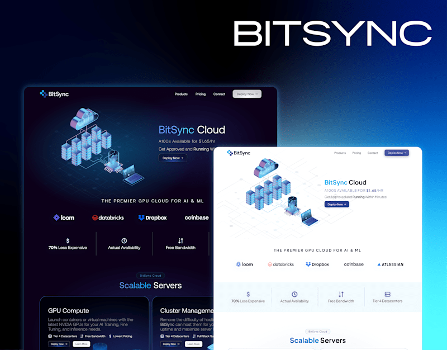The height and width of the screenshot is (350, 447).
Task: Click 'THE PREMIER GPU CLOUD' text in dark mockup
Action: pos(152,201)
